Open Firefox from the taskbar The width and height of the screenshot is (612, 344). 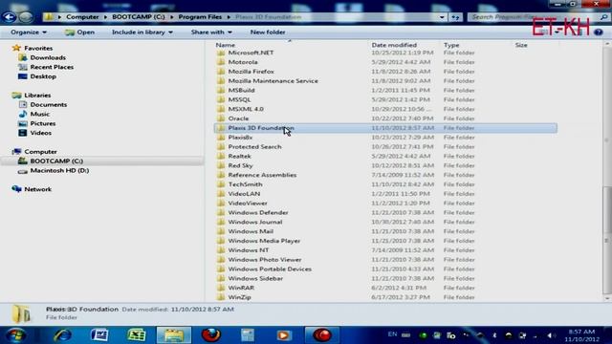pos(210,335)
